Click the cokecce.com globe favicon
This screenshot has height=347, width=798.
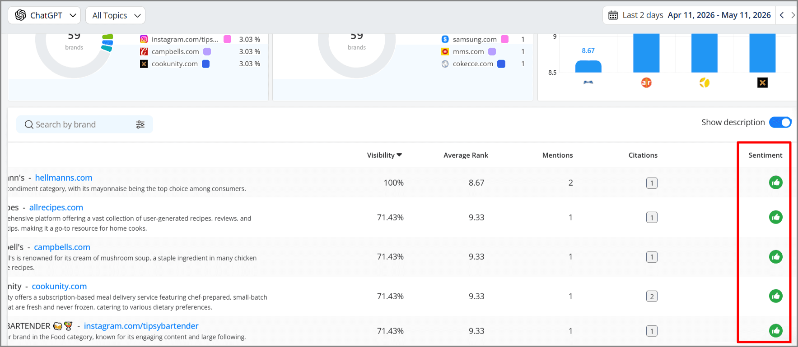tap(445, 64)
